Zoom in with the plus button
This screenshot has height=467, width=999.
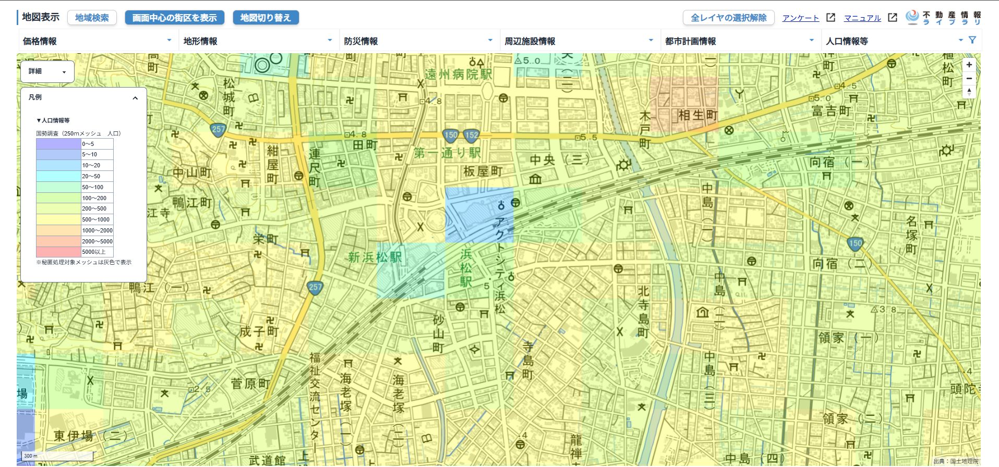969,65
